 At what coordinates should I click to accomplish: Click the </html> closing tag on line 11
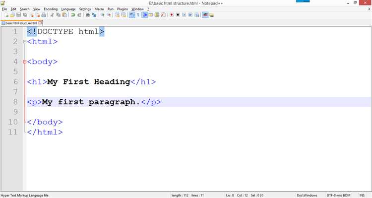tap(45, 132)
